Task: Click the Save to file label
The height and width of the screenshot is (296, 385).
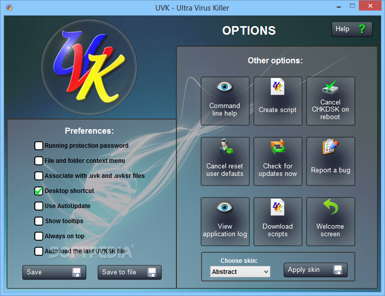Action: [119, 272]
